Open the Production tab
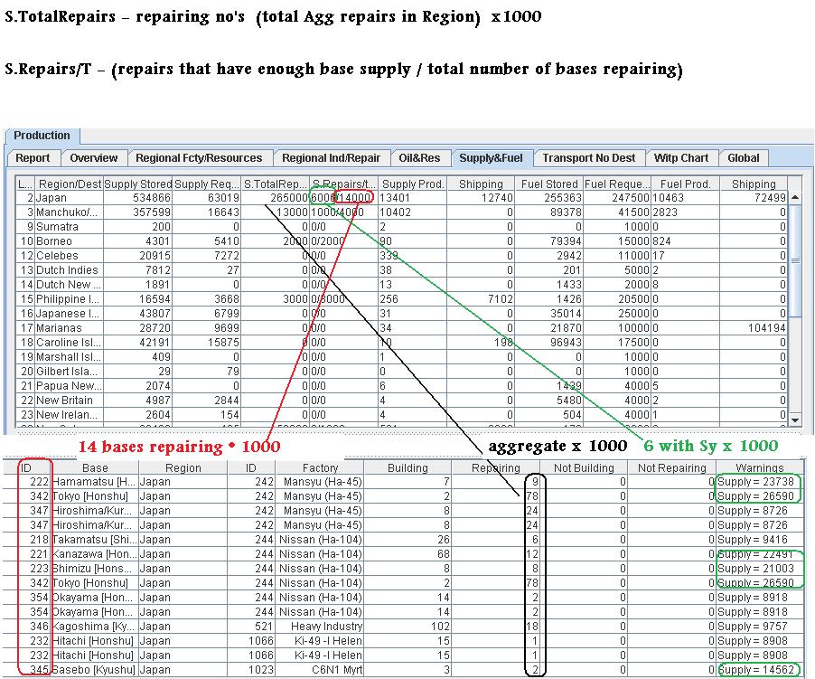This screenshot has width=815, height=679. tap(42, 136)
